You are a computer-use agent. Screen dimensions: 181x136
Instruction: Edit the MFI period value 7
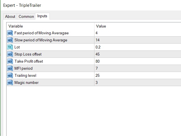[138, 68]
